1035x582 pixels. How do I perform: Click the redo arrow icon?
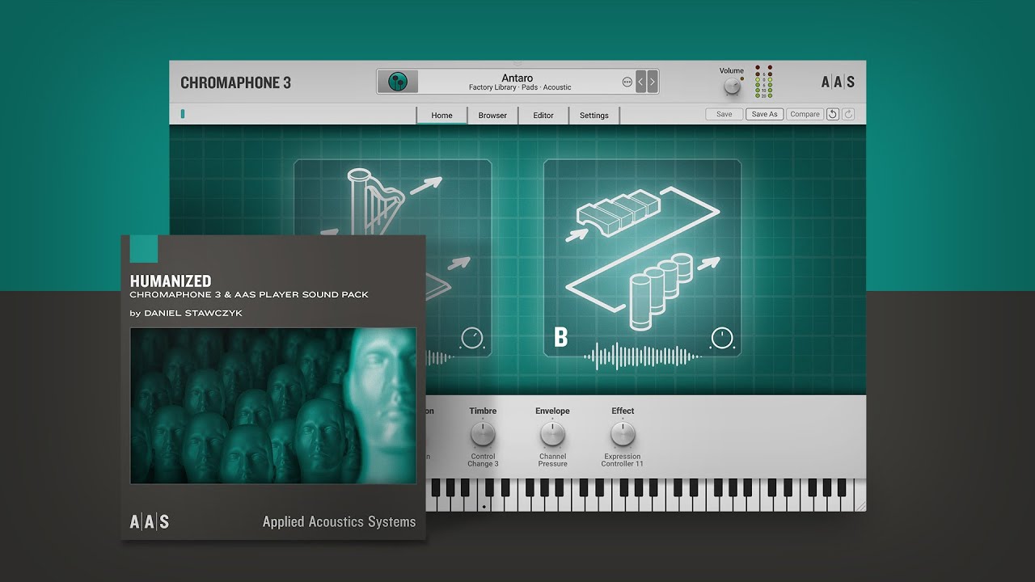tap(848, 114)
